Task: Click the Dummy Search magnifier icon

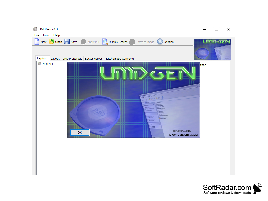Action: (105, 42)
